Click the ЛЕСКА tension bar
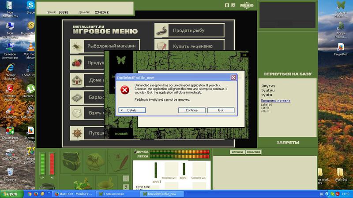This screenshot has height=198, width=353. point(180,157)
